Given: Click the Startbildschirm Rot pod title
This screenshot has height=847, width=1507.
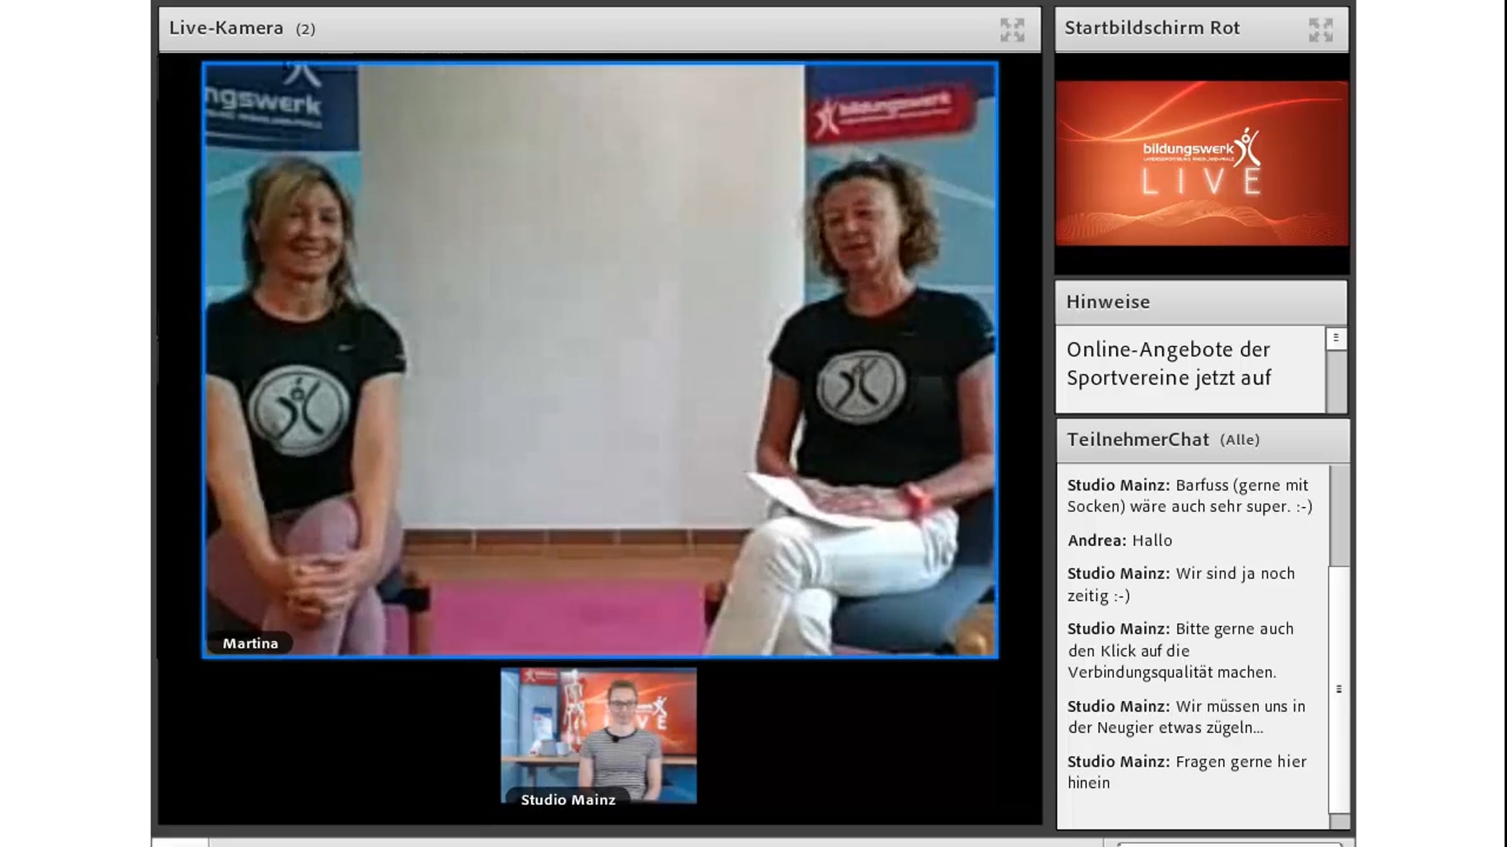Looking at the screenshot, I should click(x=1152, y=28).
